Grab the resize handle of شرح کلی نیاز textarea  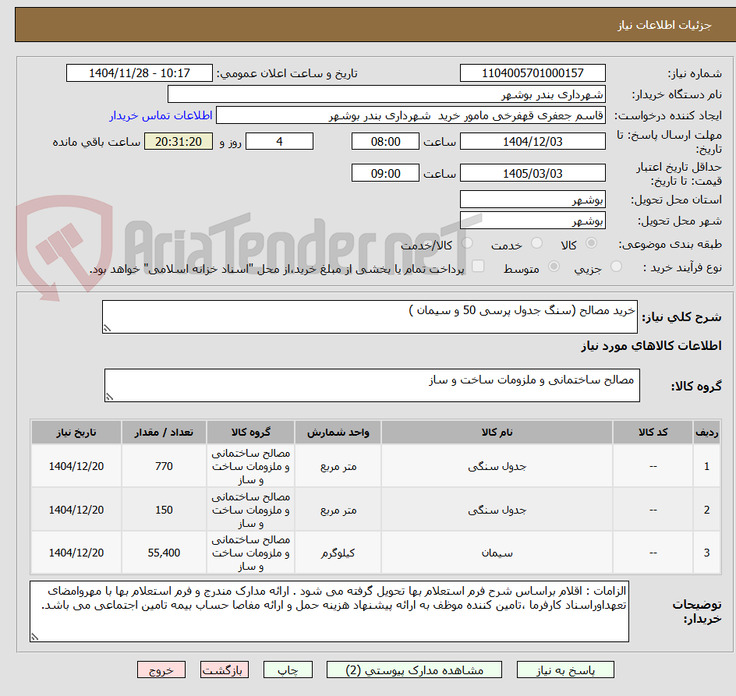107,329
